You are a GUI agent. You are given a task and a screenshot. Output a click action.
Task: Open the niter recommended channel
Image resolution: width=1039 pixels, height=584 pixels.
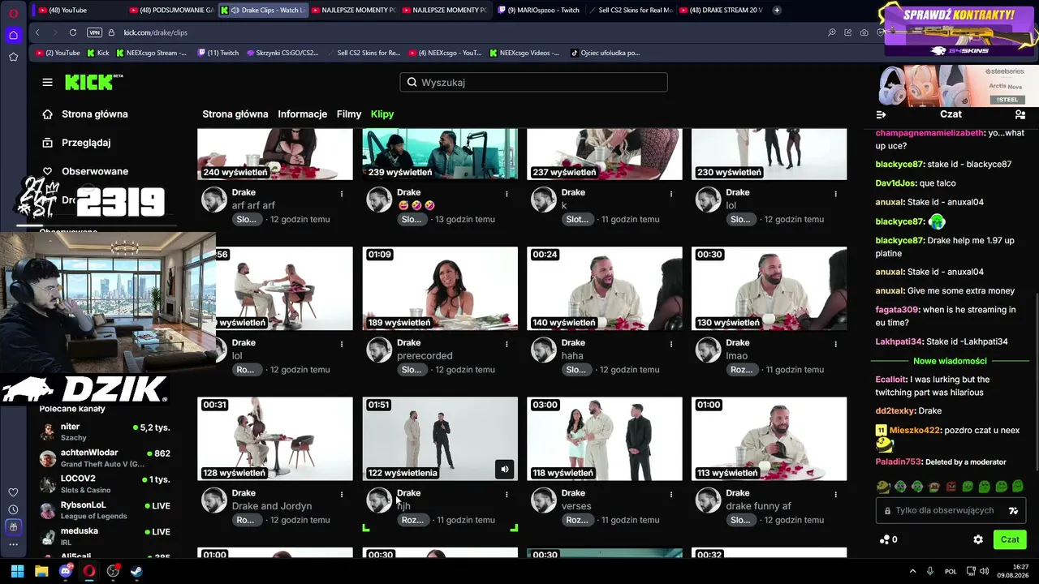(106, 432)
